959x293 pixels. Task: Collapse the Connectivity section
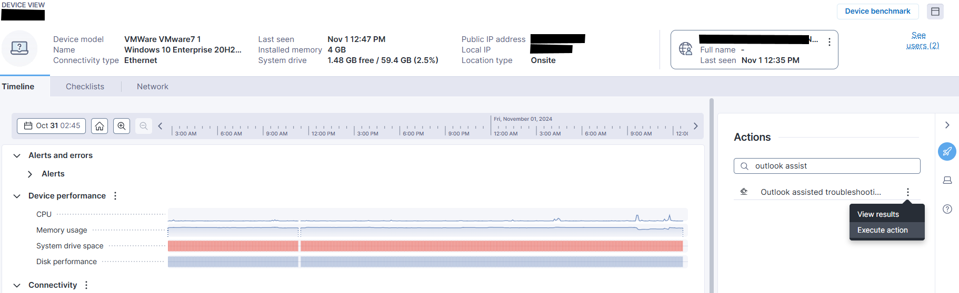coord(17,285)
